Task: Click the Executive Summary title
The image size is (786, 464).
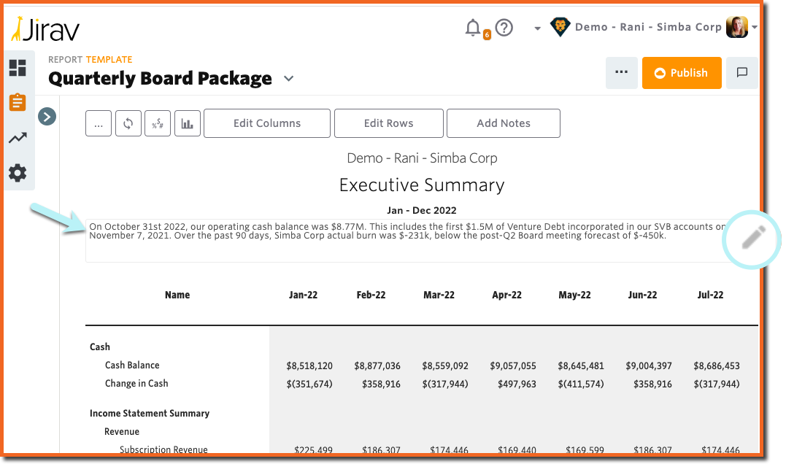Action: click(x=422, y=185)
